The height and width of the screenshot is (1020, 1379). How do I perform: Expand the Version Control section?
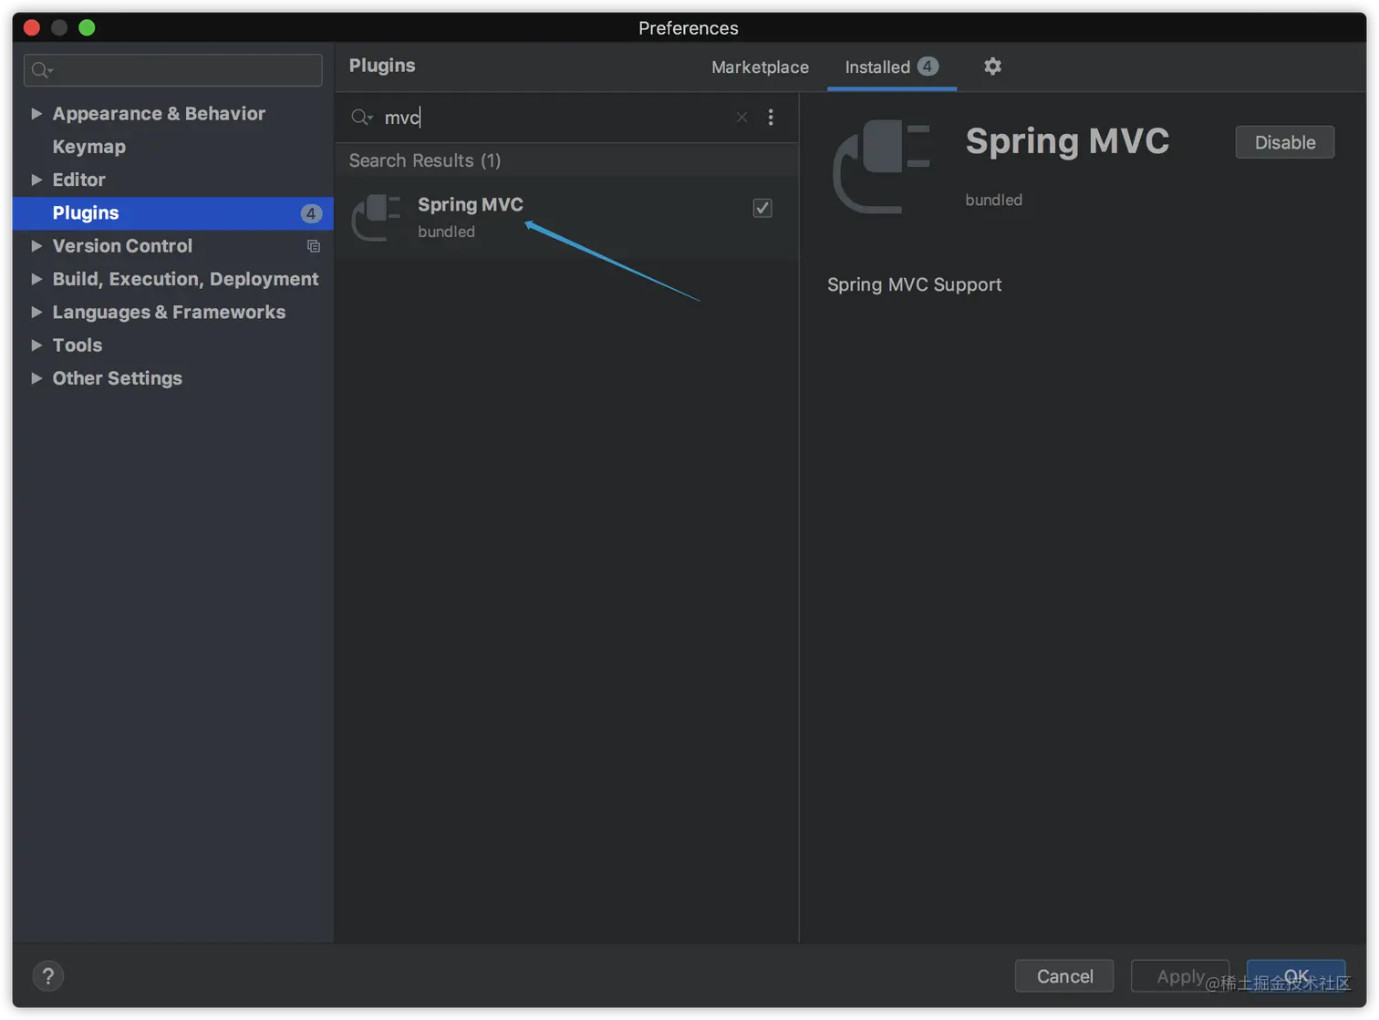36,246
